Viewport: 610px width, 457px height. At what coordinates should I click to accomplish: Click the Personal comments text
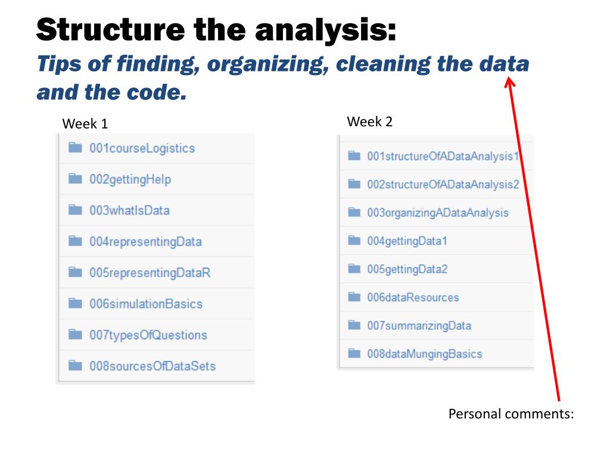coord(511,414)
